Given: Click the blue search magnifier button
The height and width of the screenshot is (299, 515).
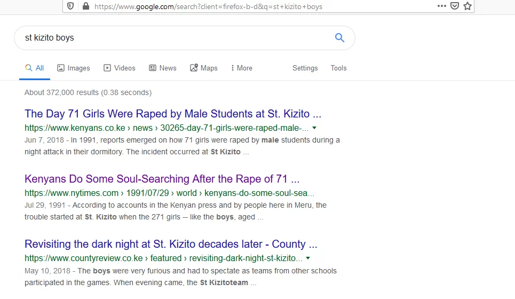Looking at the screenshot, I should point(339,38).
